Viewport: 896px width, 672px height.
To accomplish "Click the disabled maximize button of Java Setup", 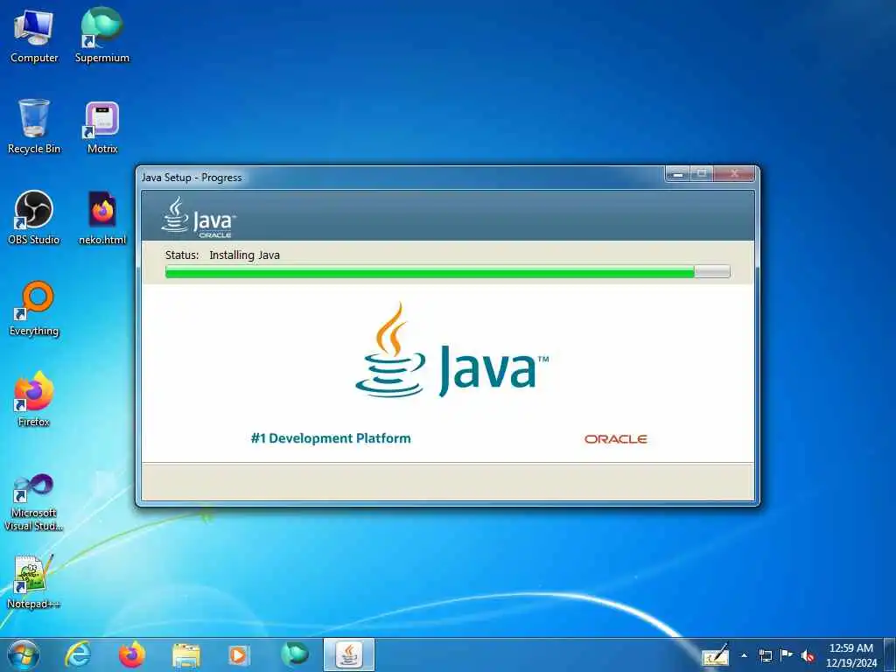I will tap(702, 174).
